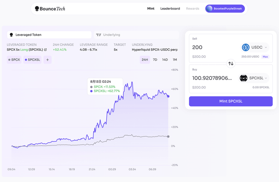Image resolution: width=279 pixels, height=182 pixels.
Task: Open SPCX5L external link icon
Action: coord(46,50)
